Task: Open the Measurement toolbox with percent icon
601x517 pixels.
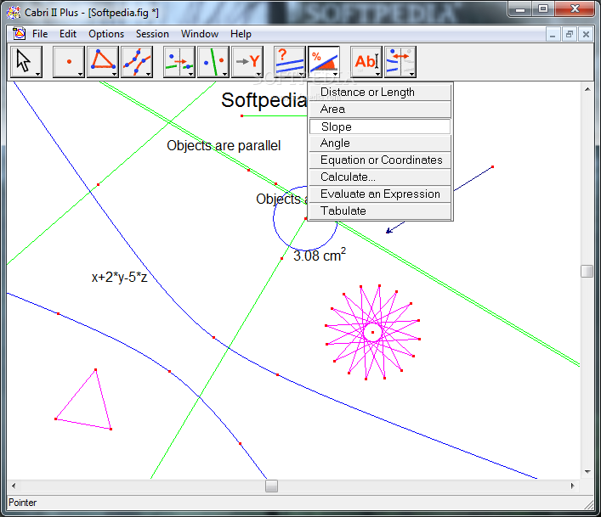Action: click(324, 62)
